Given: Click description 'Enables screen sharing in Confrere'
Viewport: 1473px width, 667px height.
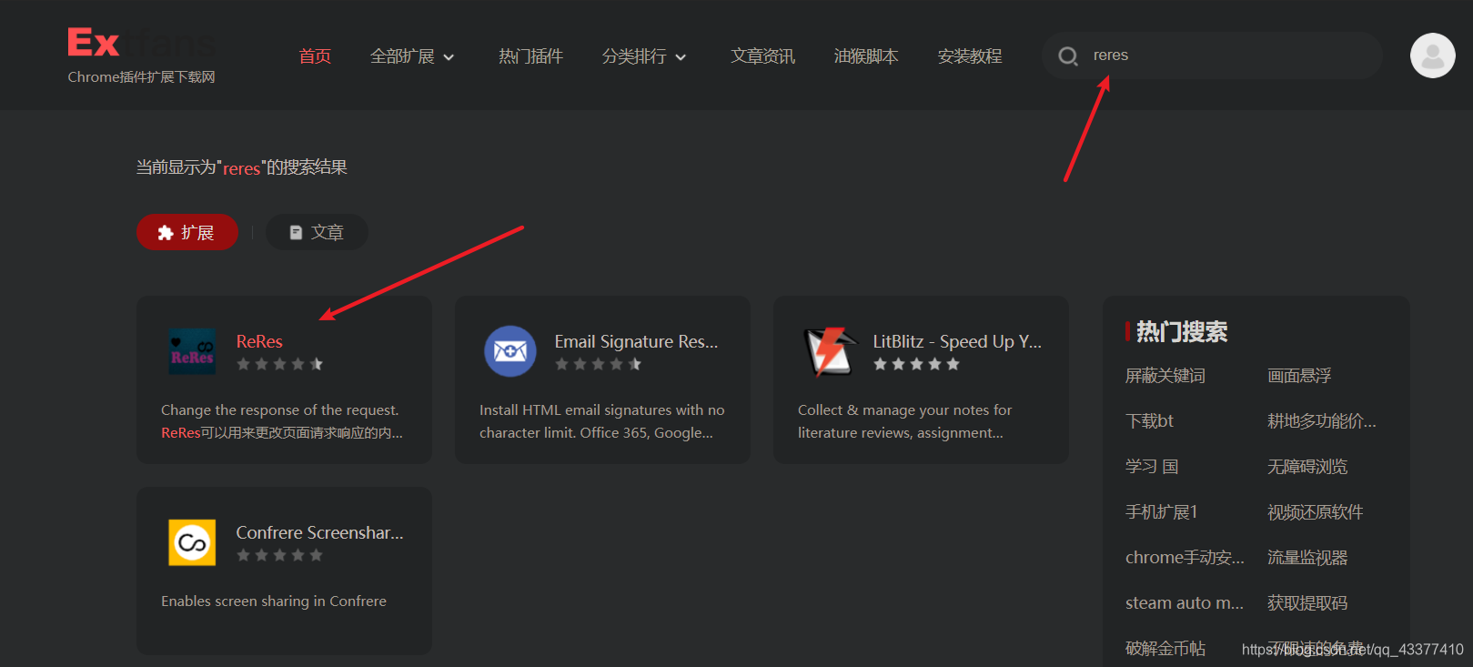Looking at the screenshot, I should (274, 601).
